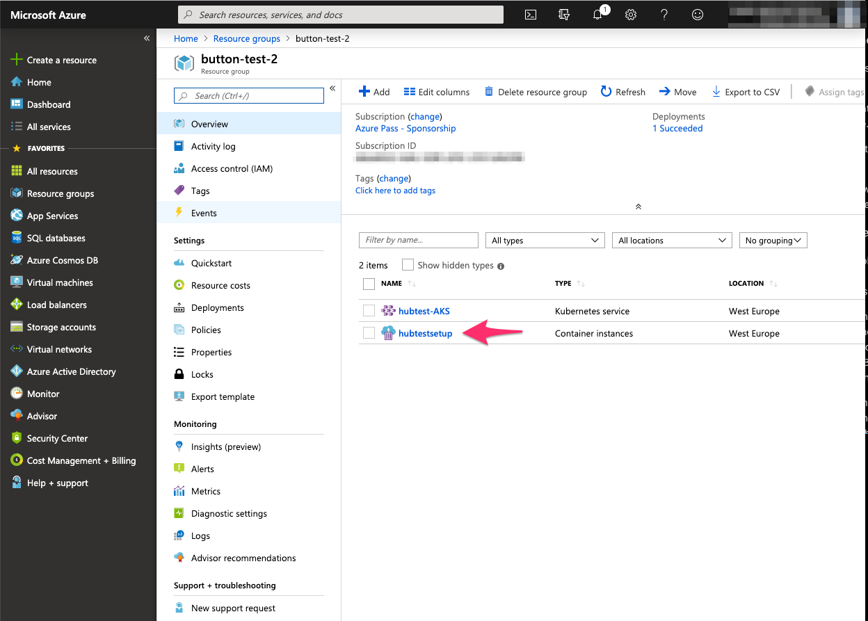Open Cloud Shell icon in top bar
The height and width of the screenshot is (621, 868).
[531, 15]
